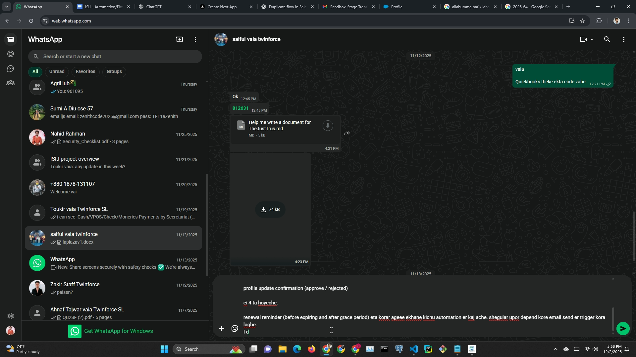Filter chats by Unread
The image size is (636, 357).
tap(57, 71)
